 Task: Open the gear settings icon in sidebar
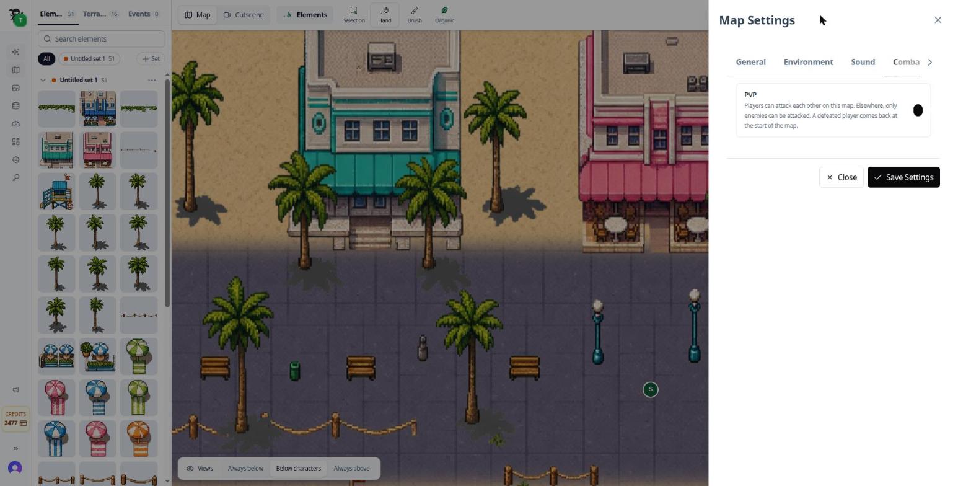click(x=15, y=160)
